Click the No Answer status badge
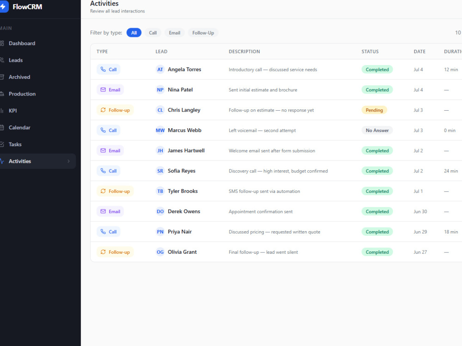Viewport: 462px width, 346px height. (x=377, y=131)
